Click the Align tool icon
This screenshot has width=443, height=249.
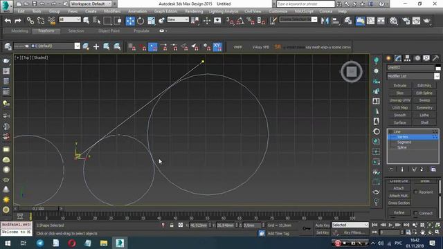point(336,21)
